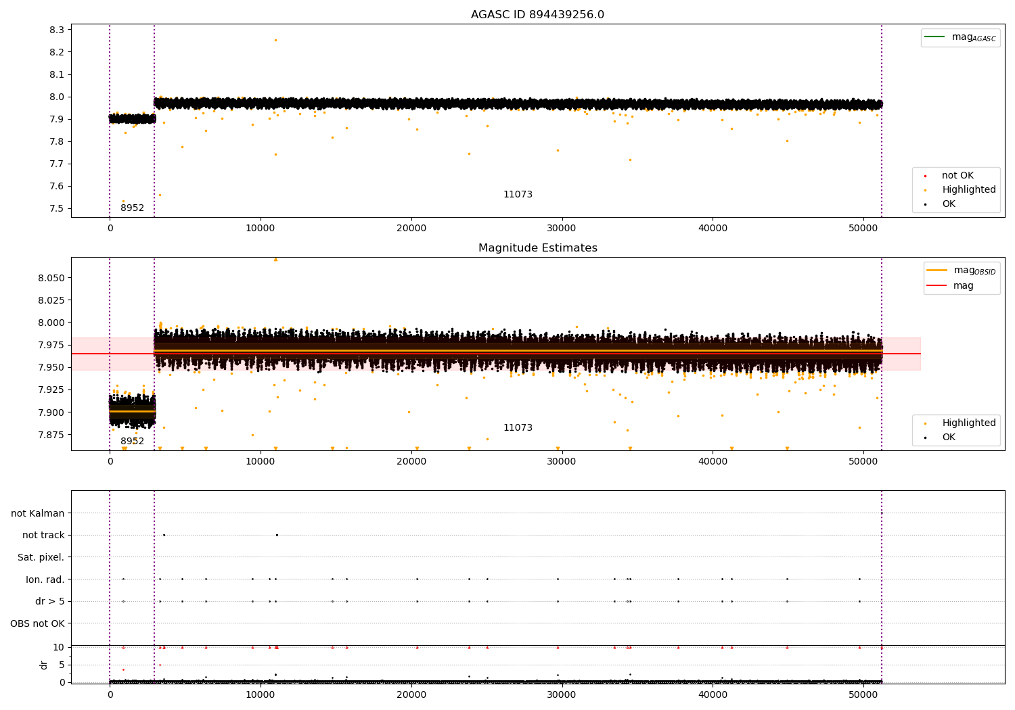The image size is (1015, 710).
Task: Click the 8.050 y-axis tick label
Action: coord(51,278)
